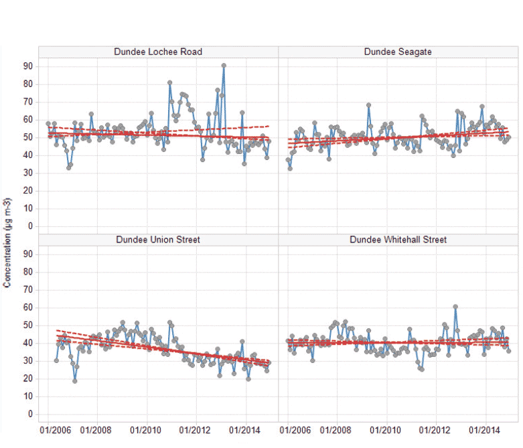Click the highest 2009 spike point in Seagate chart
This screenshot has height=448, width=523.
pos(368,105)
